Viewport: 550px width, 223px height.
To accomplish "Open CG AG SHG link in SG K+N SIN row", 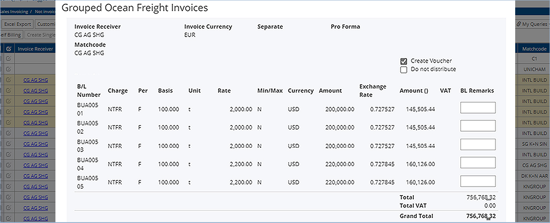I will tap(36, 144).
